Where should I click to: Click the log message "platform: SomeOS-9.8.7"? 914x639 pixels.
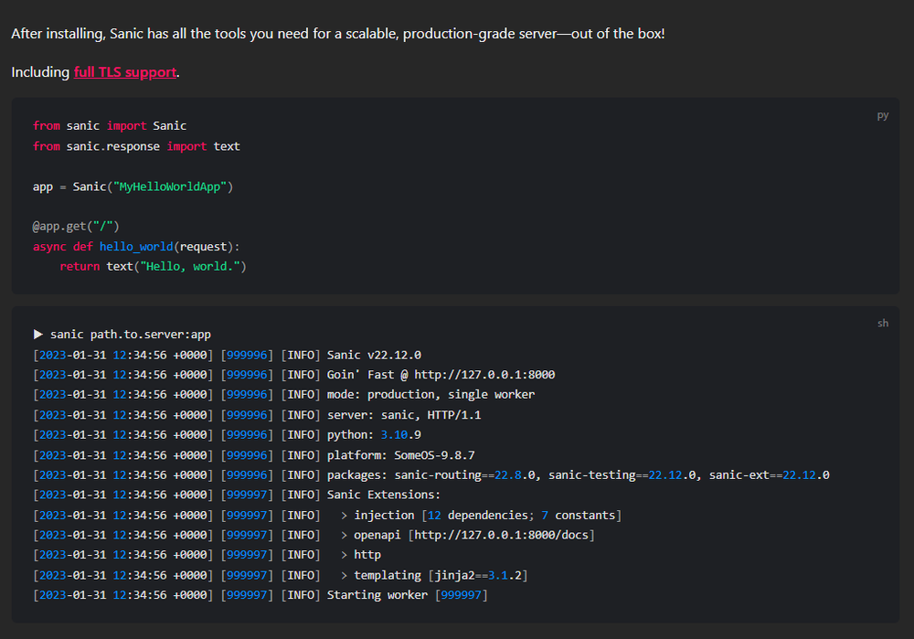(x=400, y=455)
